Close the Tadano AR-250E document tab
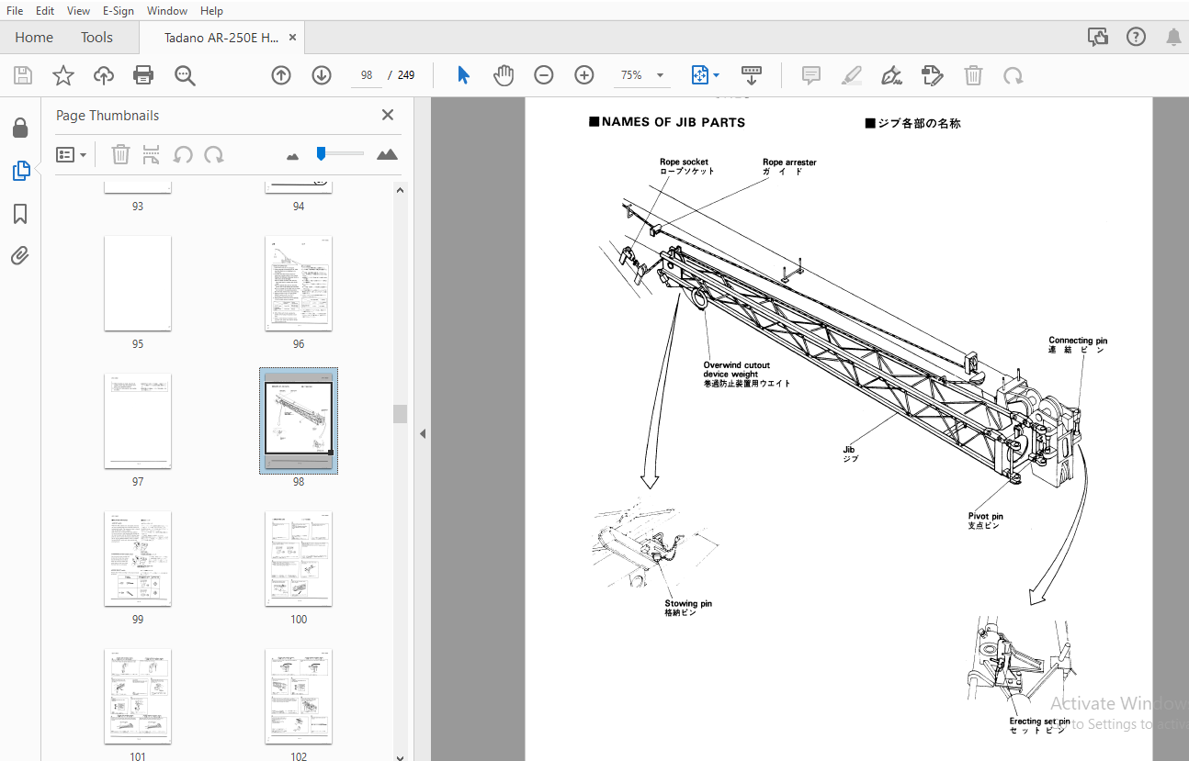Viewport: 1189px width, 761px height. [x=293, y=38]
